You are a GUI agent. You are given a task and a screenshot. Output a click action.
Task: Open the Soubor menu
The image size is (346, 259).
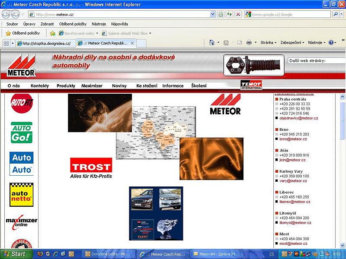point(12,24)
